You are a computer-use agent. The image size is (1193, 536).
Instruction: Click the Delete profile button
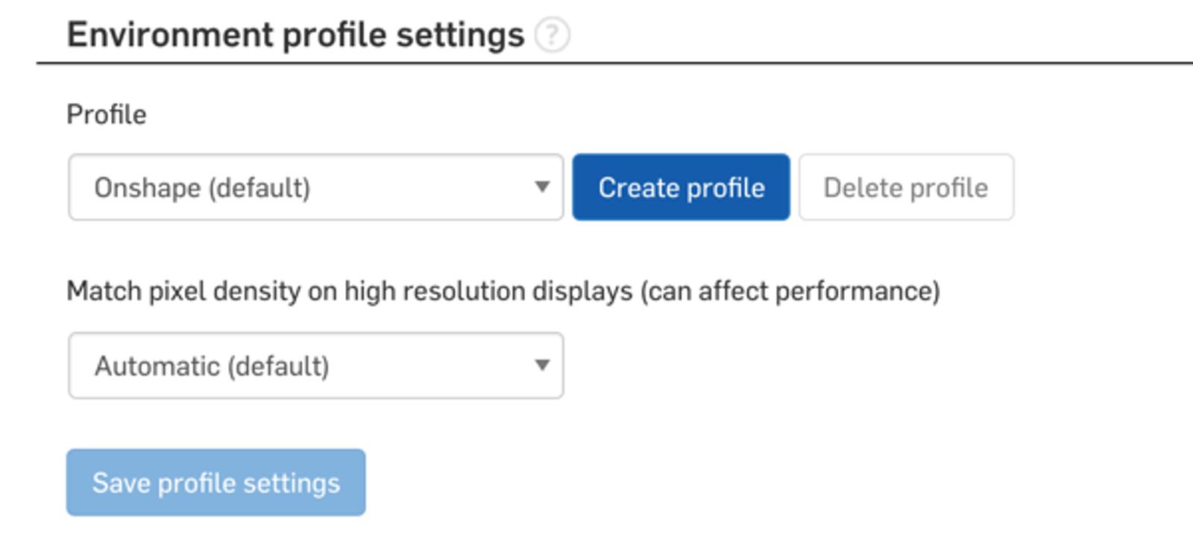pyautogui.click(x=906, y=187)
